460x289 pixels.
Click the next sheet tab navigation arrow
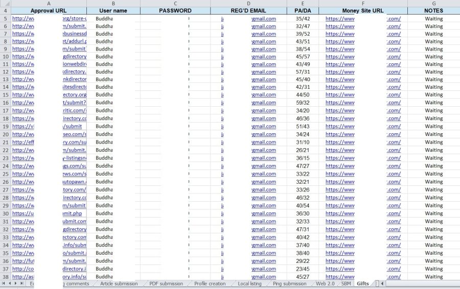(15, 283)
